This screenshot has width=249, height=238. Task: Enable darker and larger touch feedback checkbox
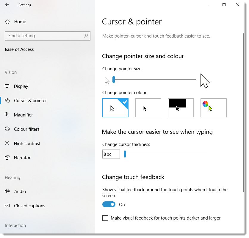pyautogui.click(x=105, y=218)
